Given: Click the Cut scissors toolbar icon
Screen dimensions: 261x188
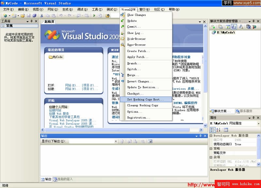Looking at the screenshot, I should pyautogui.click(x=42, y=16).
